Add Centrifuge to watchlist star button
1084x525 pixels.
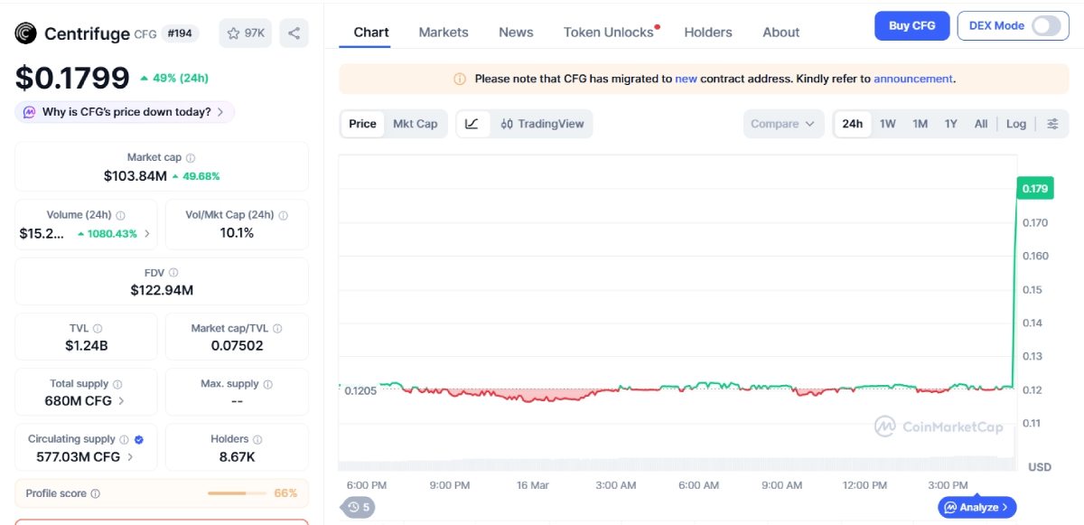pyautogui.click(x=245, y=33)
